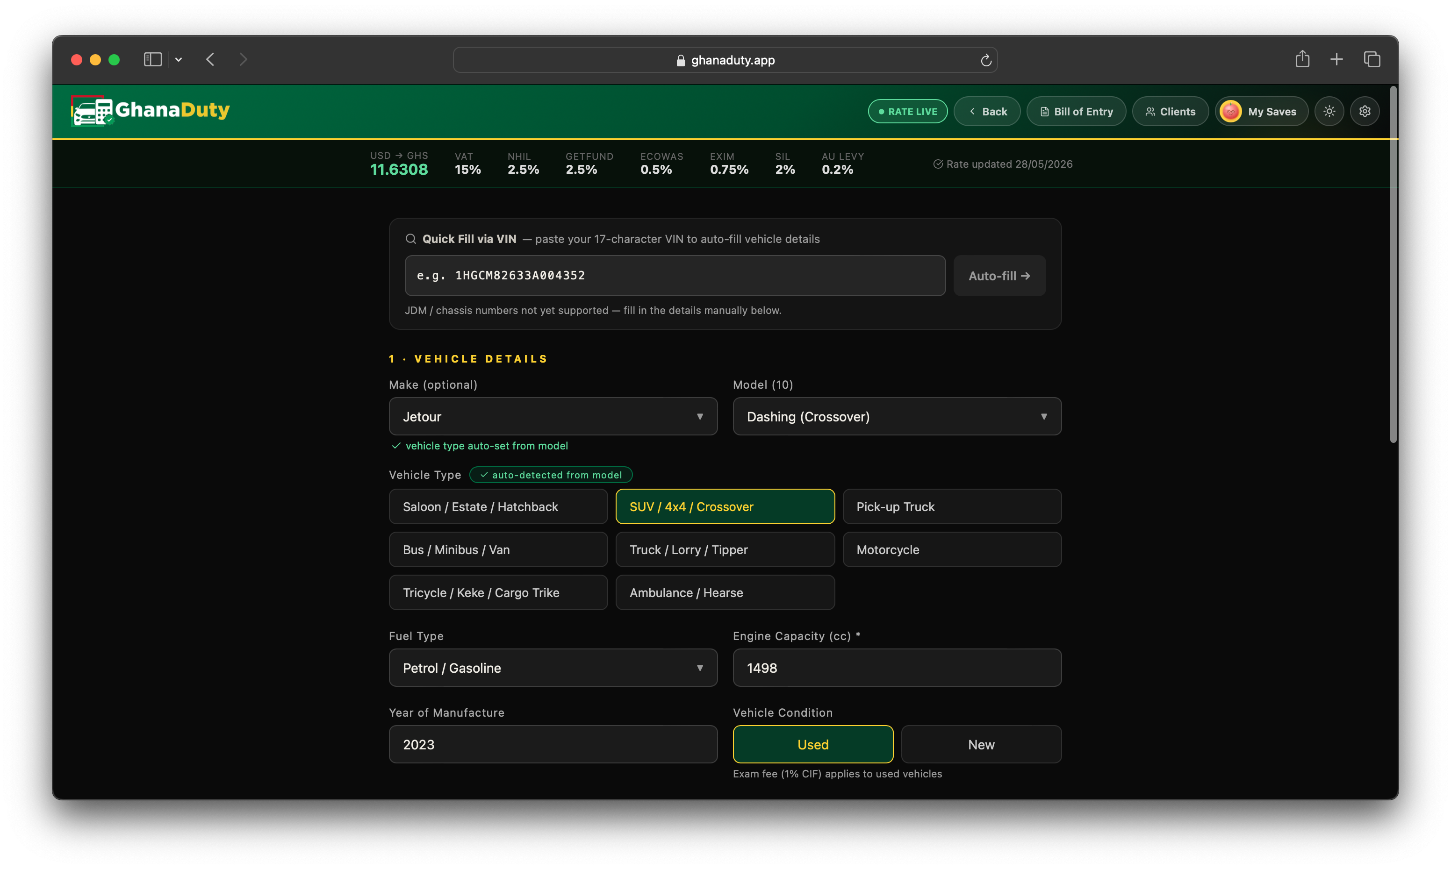Click the ECOWAS 0.5% rate value
The width and height of the screenshot is (1451, 869).
coord(655,170)
